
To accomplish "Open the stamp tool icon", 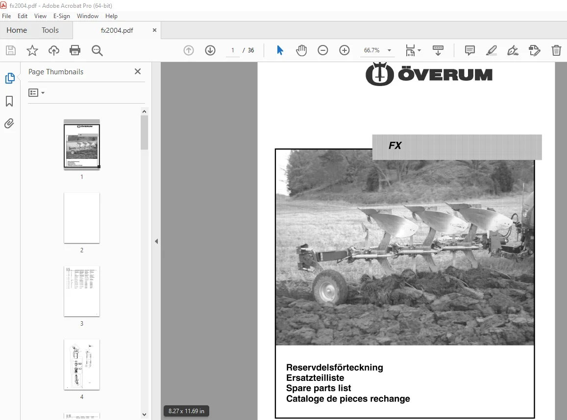I will 535,50.
